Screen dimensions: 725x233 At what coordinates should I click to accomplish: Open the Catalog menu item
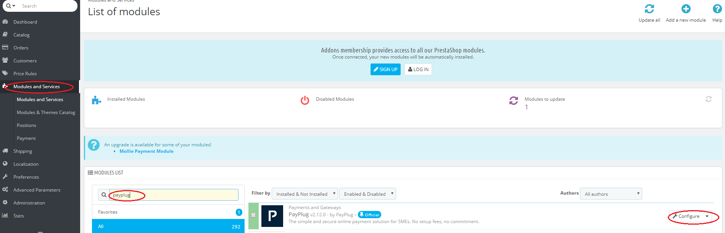(x=21, y=35)
